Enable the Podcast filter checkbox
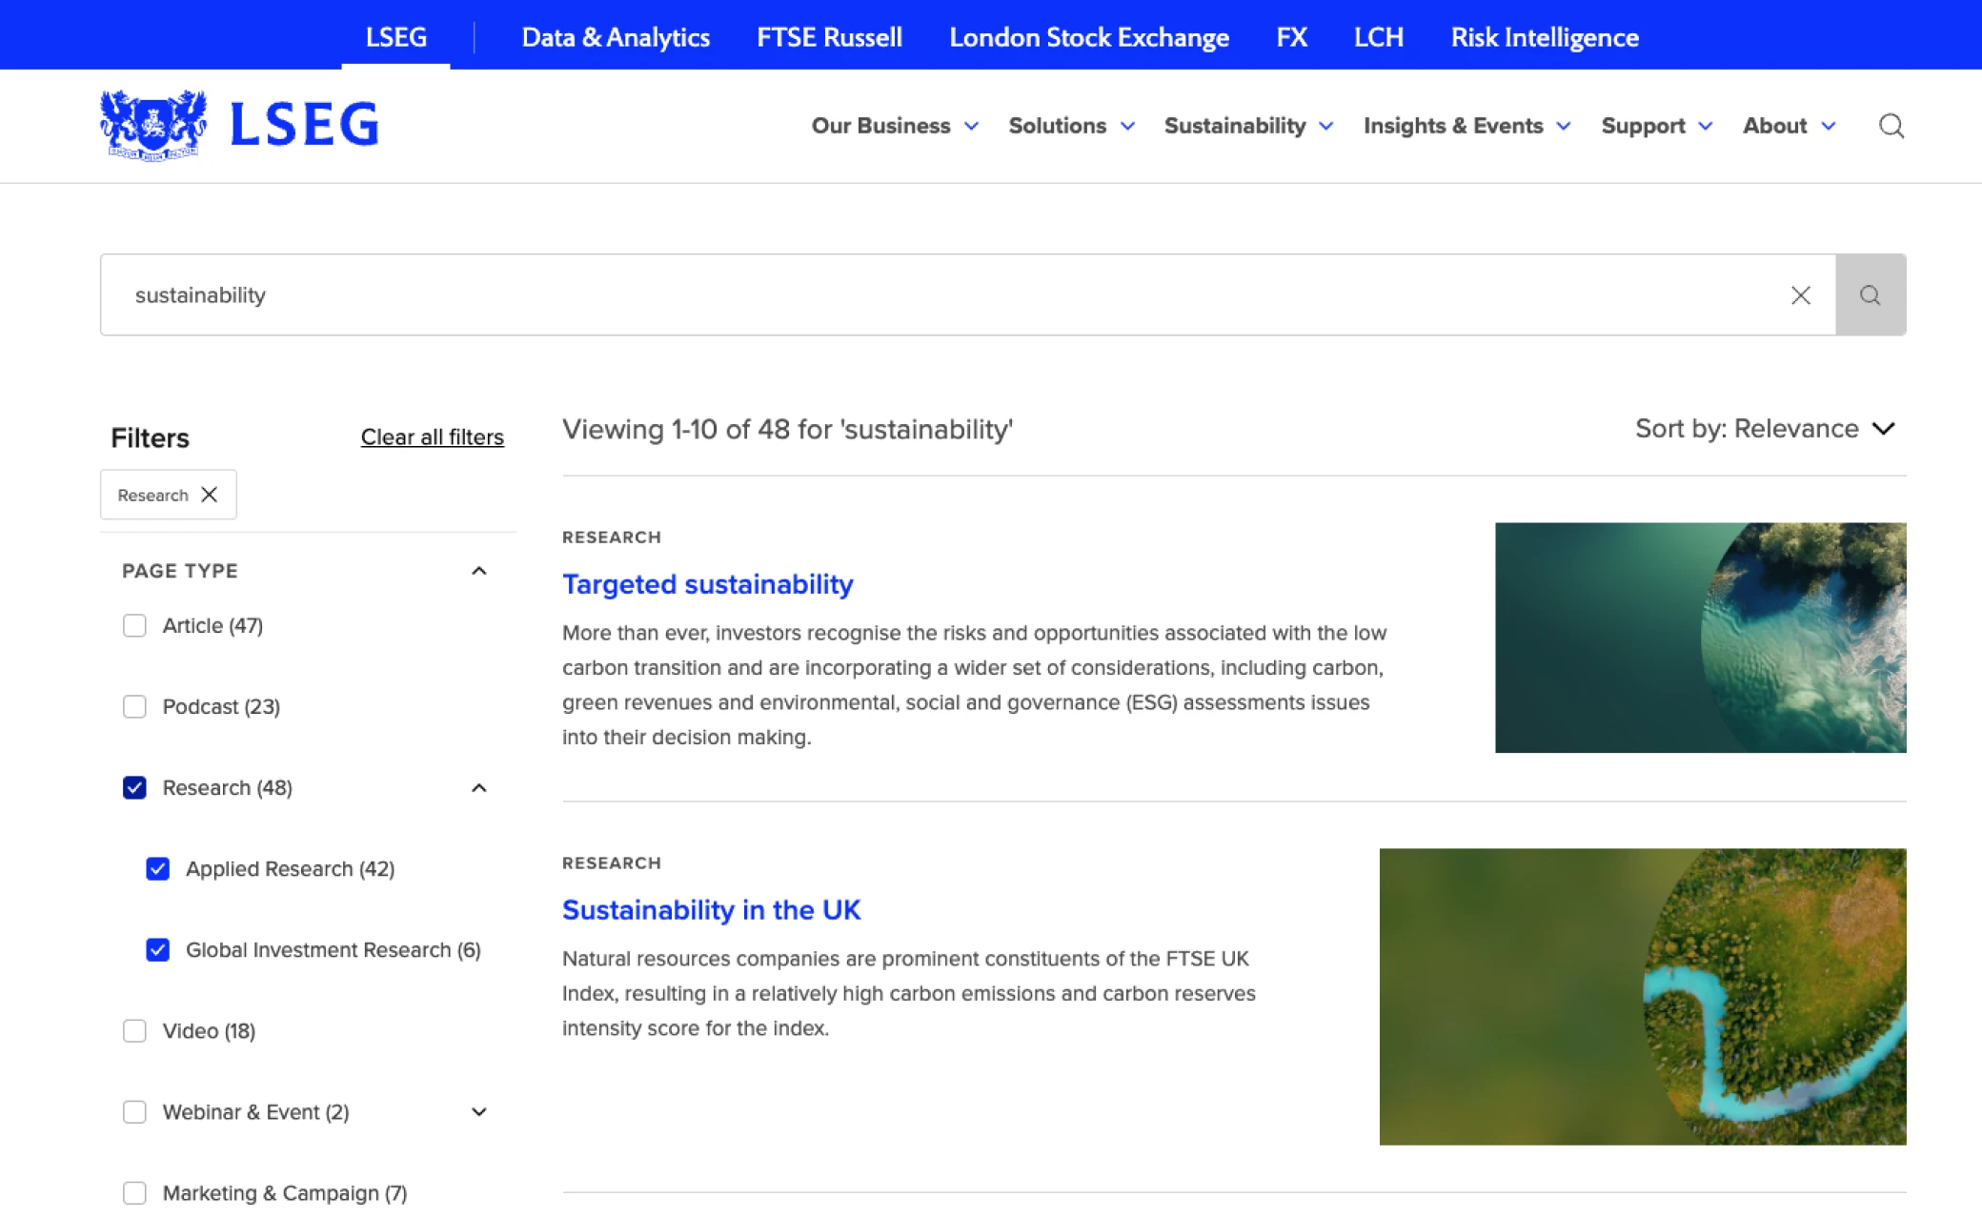This screenshot has width=1982, height=1217. click(134, 707)
